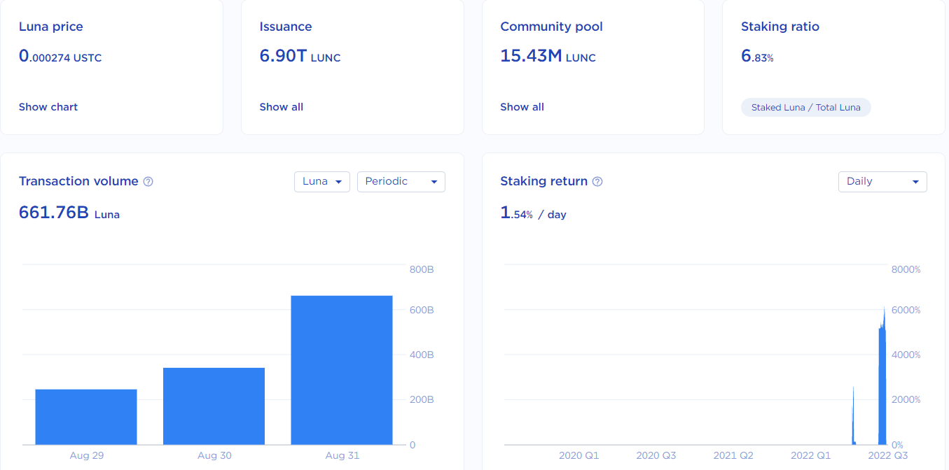Click the 1.54% / day value

[533, 213]
